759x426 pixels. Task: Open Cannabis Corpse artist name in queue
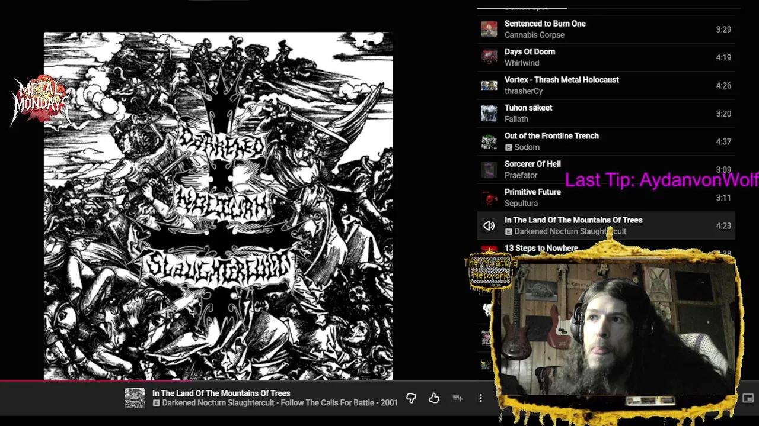click(534, 35)
